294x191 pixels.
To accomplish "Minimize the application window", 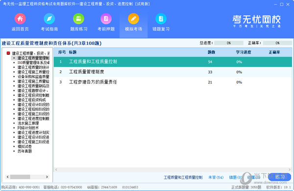I will [275, 4].
